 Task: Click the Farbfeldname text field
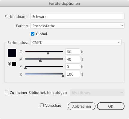coord(78,16)
